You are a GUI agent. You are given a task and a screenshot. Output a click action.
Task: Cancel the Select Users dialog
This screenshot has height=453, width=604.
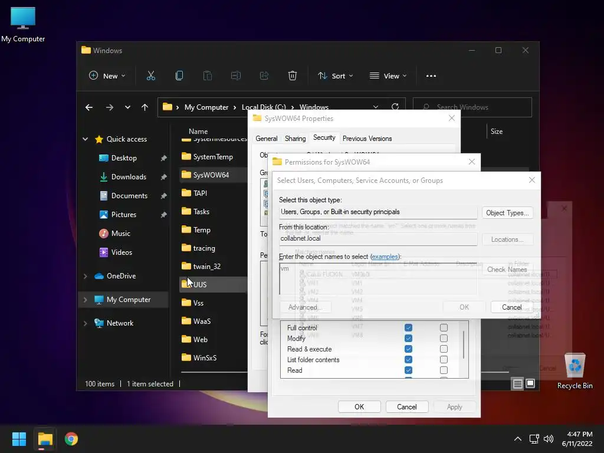click(511, 307)
